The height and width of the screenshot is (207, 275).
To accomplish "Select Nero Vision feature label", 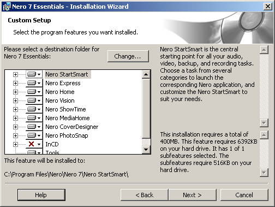I will coord(60,100).
